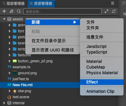Create a new CubeMap
This screenshot has height=106, width=126.
coord(102,67)
